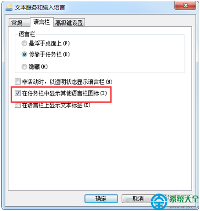Uncheck 在任务栏中显示其他语言栏图标 (I) checkbox
Screen dimensions: 200x211
[x=18, y=93]
